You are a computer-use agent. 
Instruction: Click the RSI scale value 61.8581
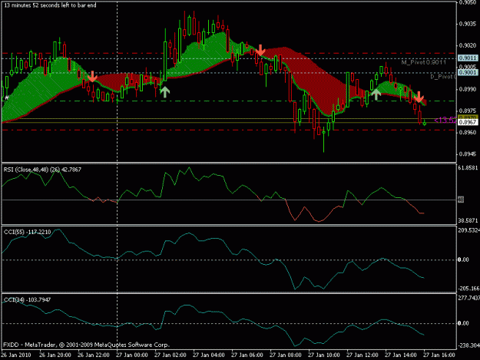click(468, 168)
